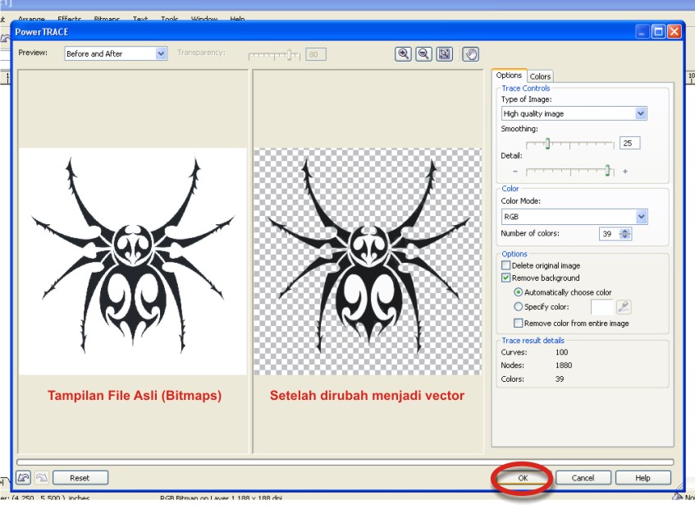Uncheck Remove background option

tap(505, 278)
